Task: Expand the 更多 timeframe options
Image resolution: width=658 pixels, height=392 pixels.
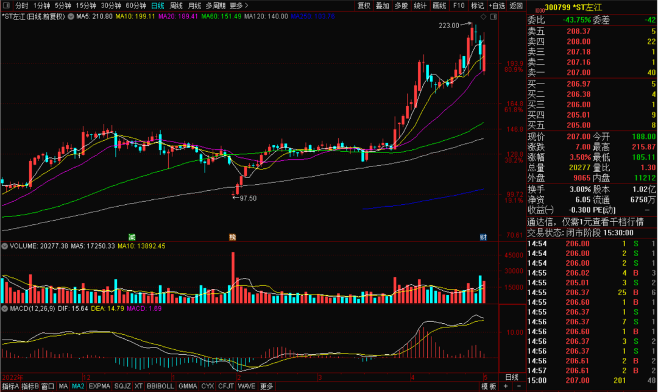Action: (x=238, y=5)
